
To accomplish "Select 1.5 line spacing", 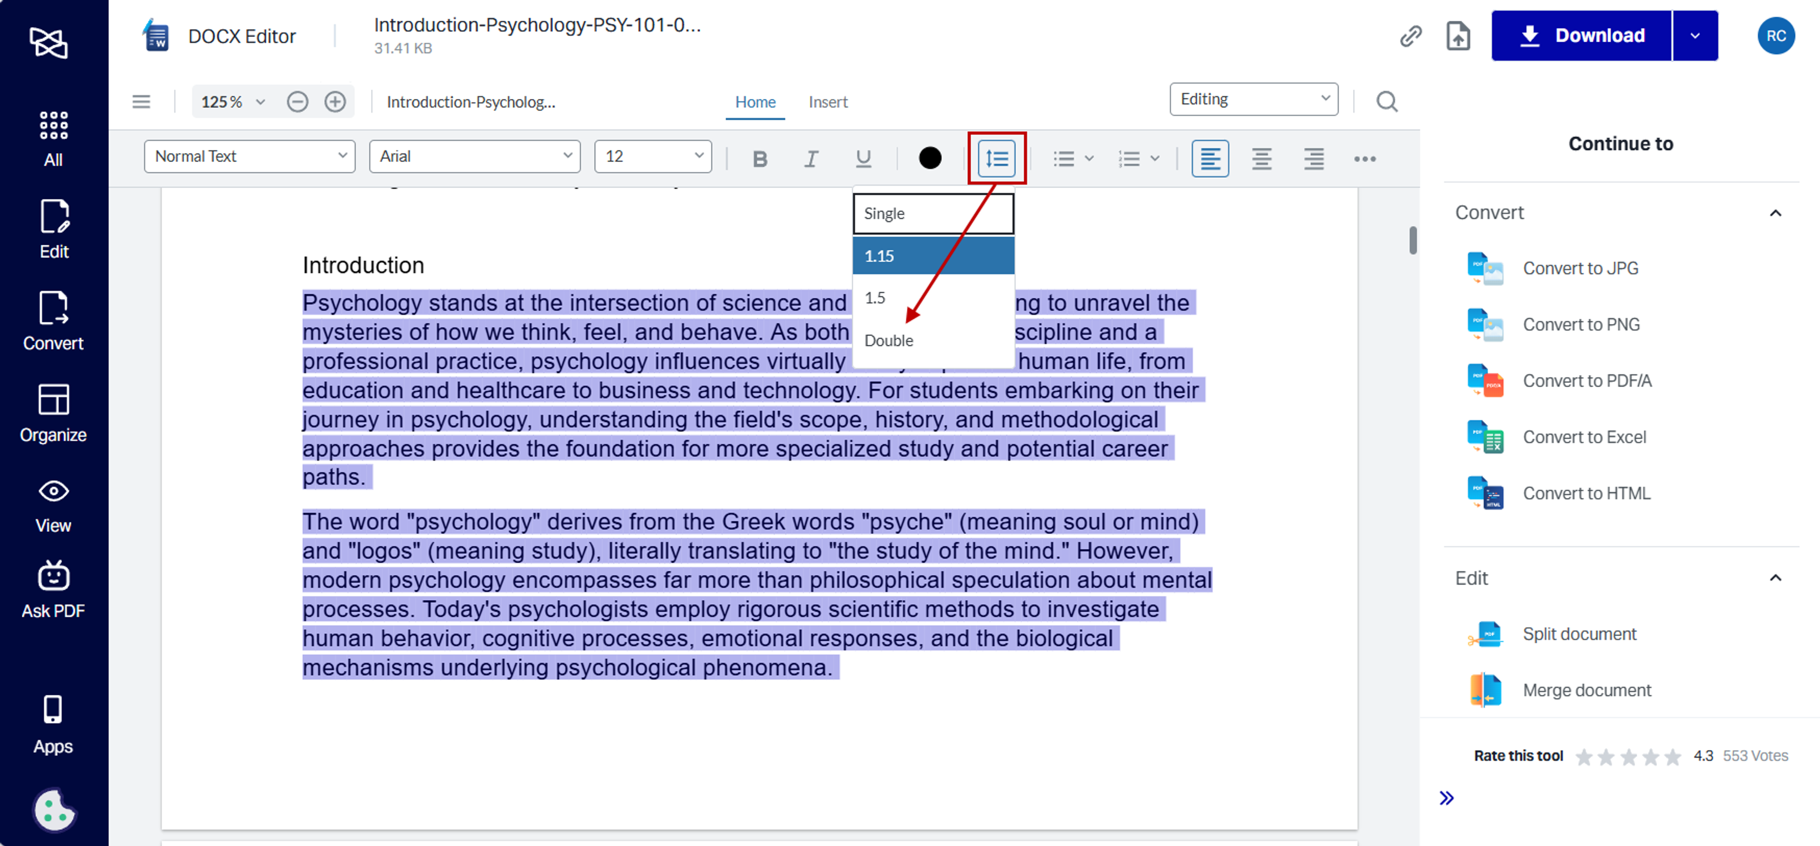I will [933, 298].
